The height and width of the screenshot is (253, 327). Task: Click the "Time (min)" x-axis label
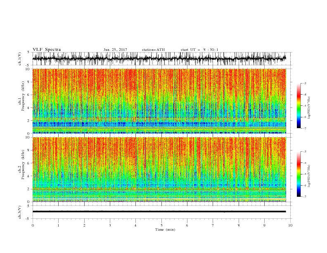point(165,229)
